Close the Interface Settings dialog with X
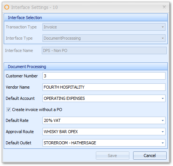The image size is (173, 166). point(164,7)
